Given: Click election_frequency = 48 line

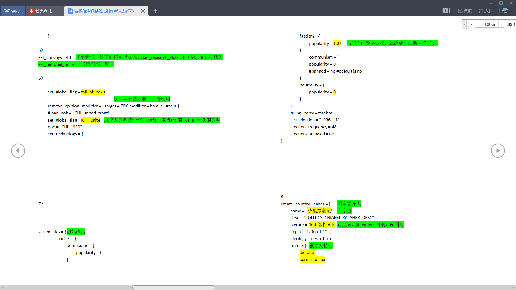Looking at the screenshot, I should click(313, 127).
